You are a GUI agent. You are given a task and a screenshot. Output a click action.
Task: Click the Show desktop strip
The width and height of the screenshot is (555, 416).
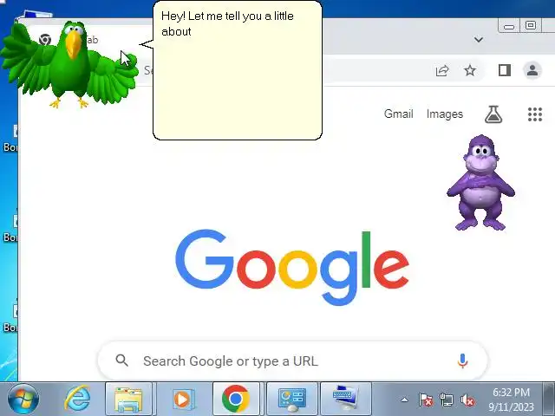[548, 399]
